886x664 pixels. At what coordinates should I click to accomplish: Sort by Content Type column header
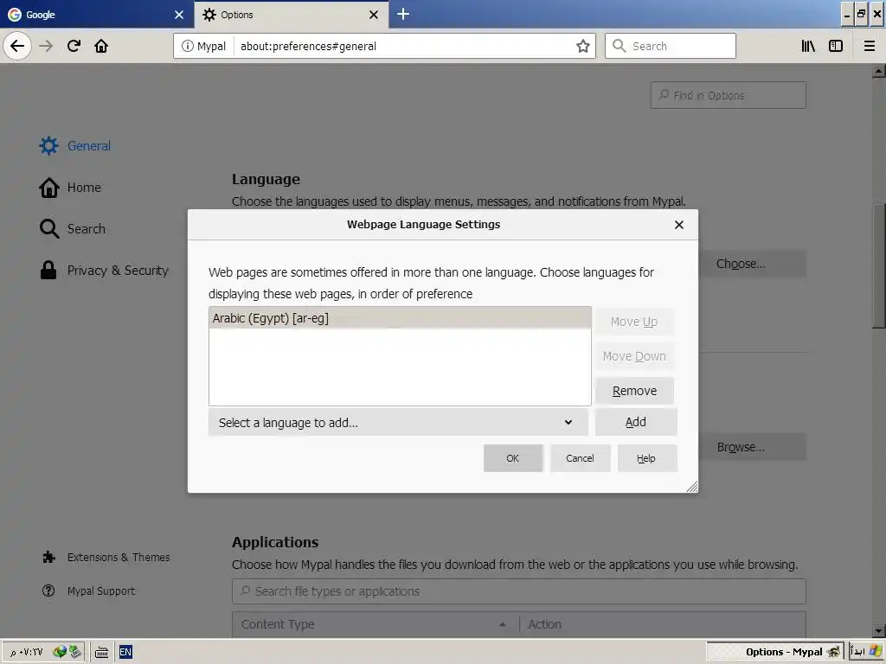click(x=376, y=624)
